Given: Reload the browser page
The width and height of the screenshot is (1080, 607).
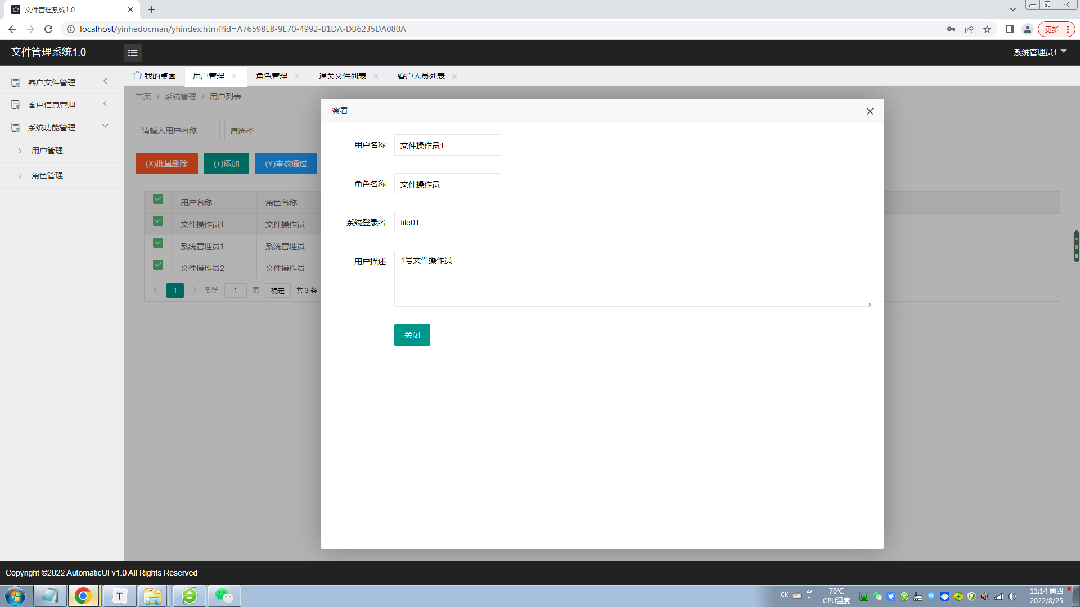Looking at the screenshot, I should [48, 29].
